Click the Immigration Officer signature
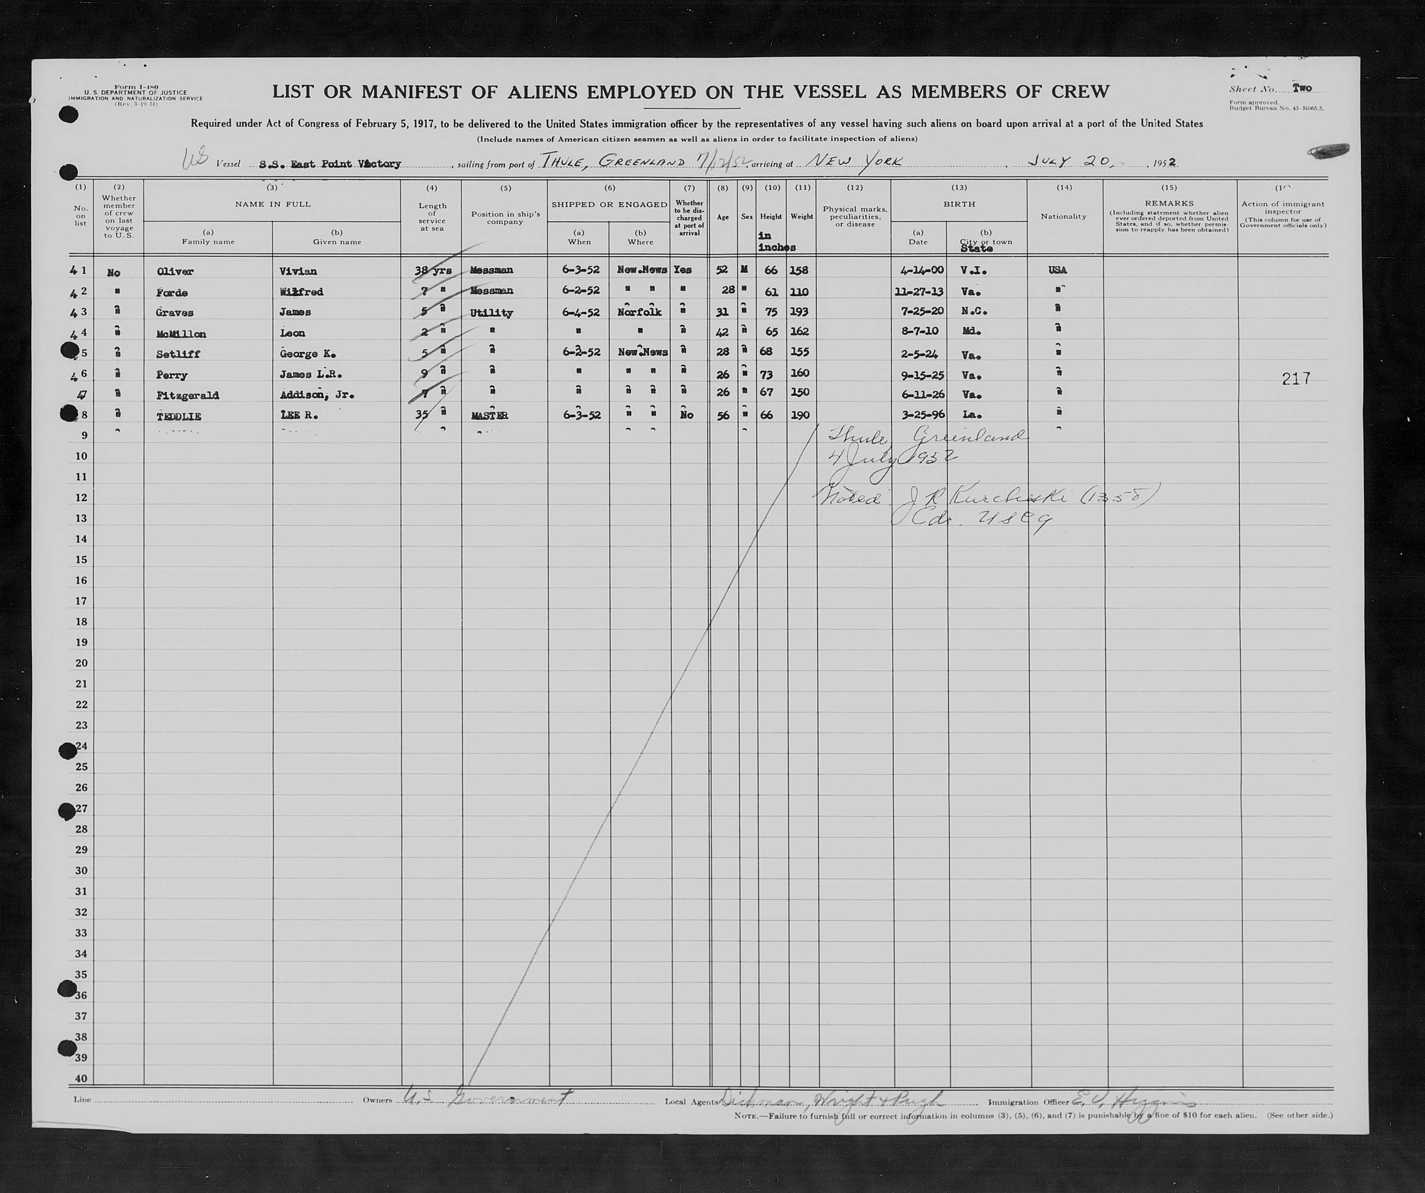Viewport: 1425px width, 1193px height. pyautogui.click(x=1135, y=1101)
